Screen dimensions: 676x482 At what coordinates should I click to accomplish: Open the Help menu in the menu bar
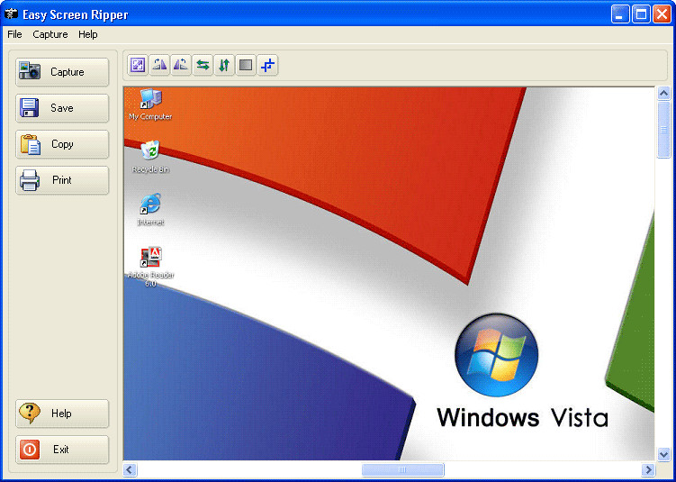[88, 34]
